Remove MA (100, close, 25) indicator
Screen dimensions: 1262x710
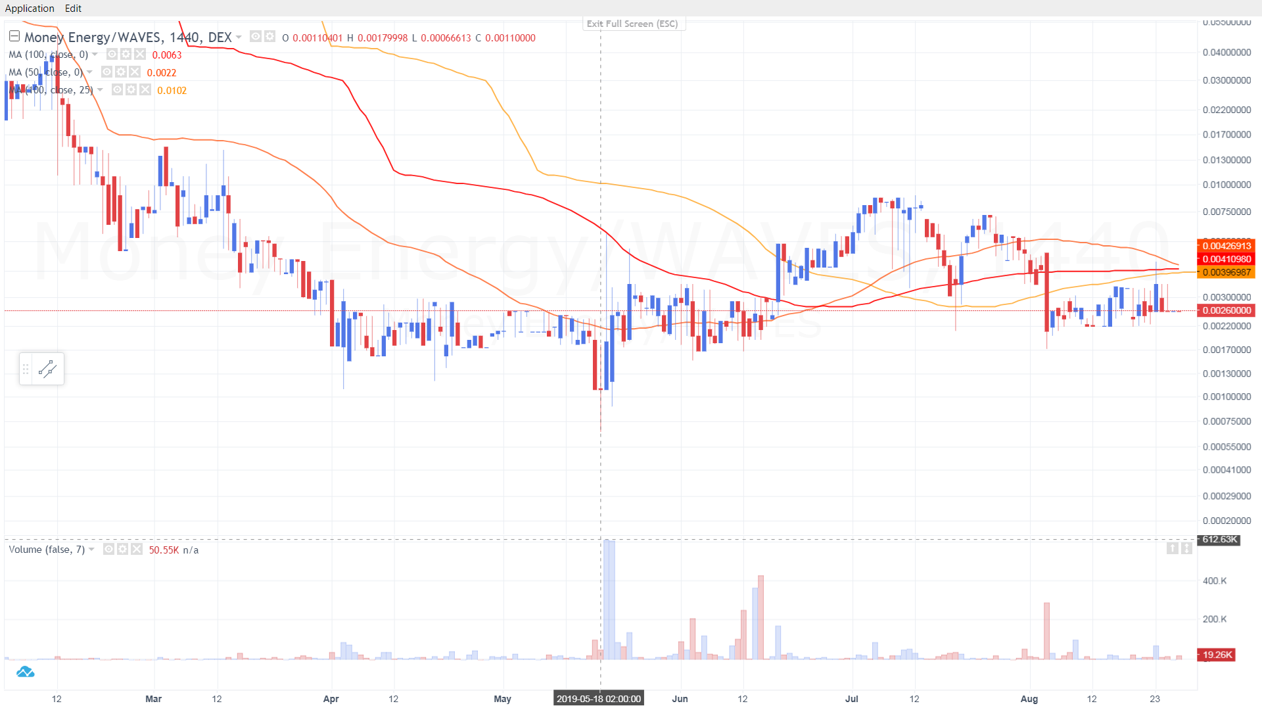145,89
